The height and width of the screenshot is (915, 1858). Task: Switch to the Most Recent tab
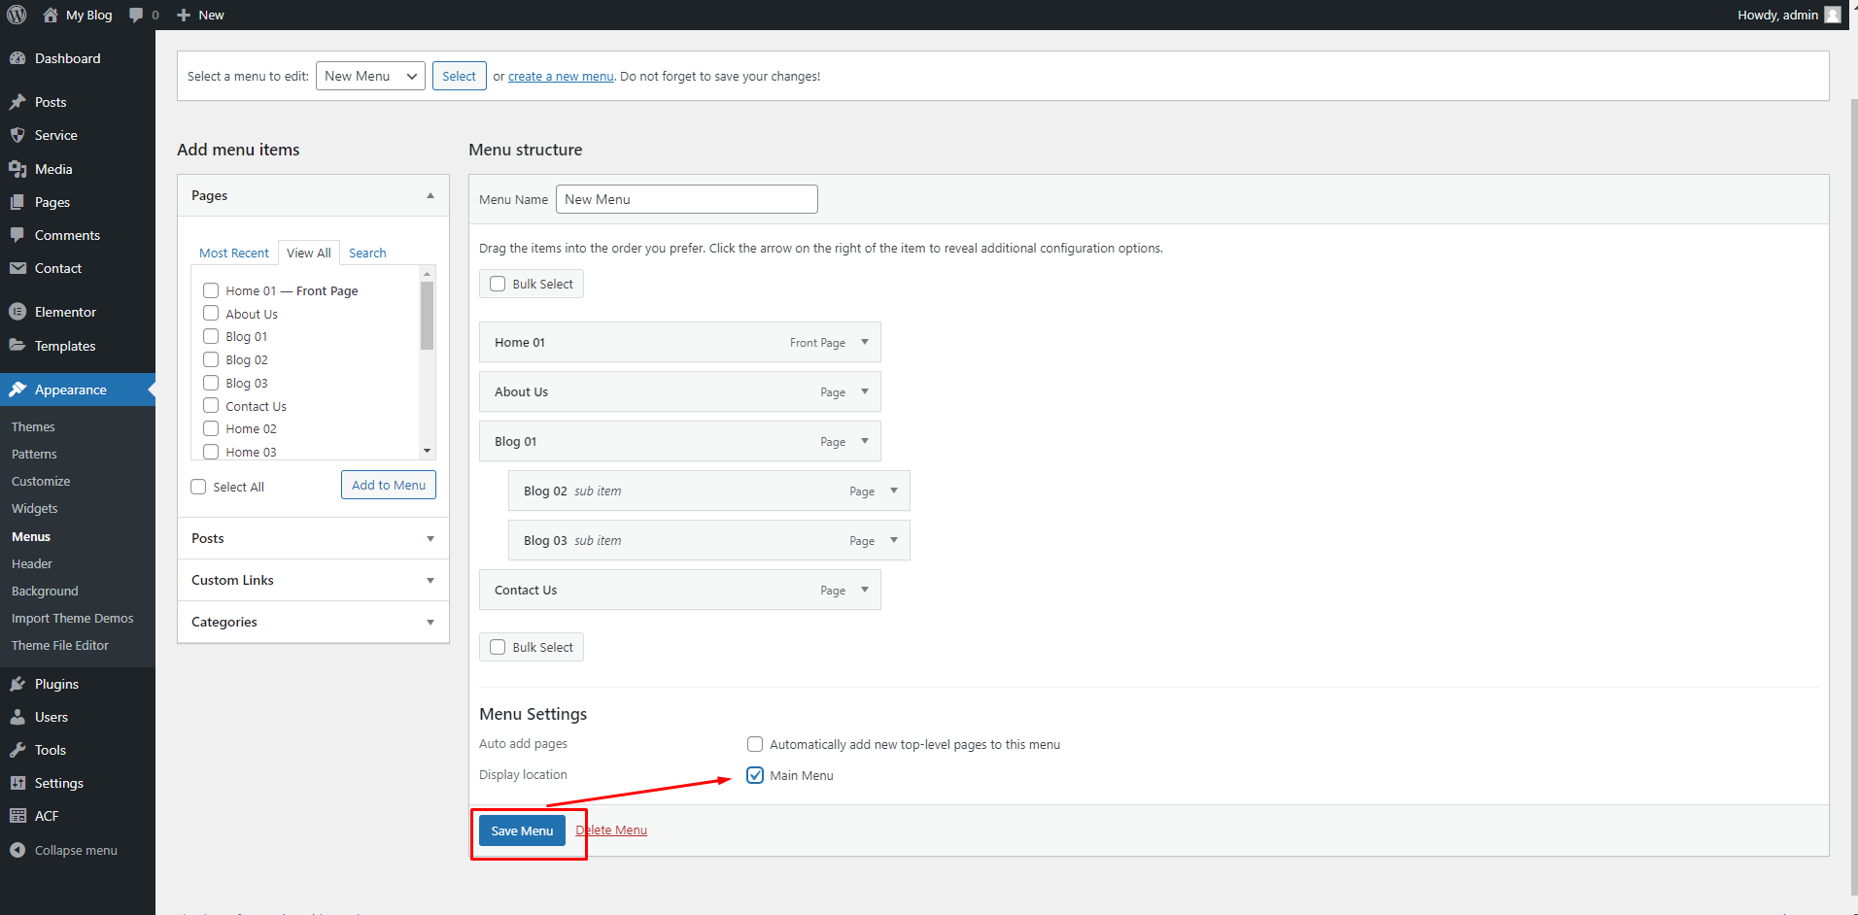233,253
